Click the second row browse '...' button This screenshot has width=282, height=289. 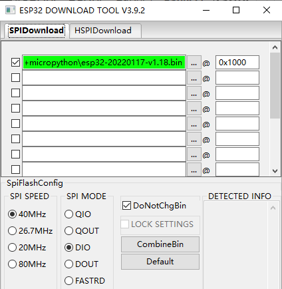coord(194,78)
